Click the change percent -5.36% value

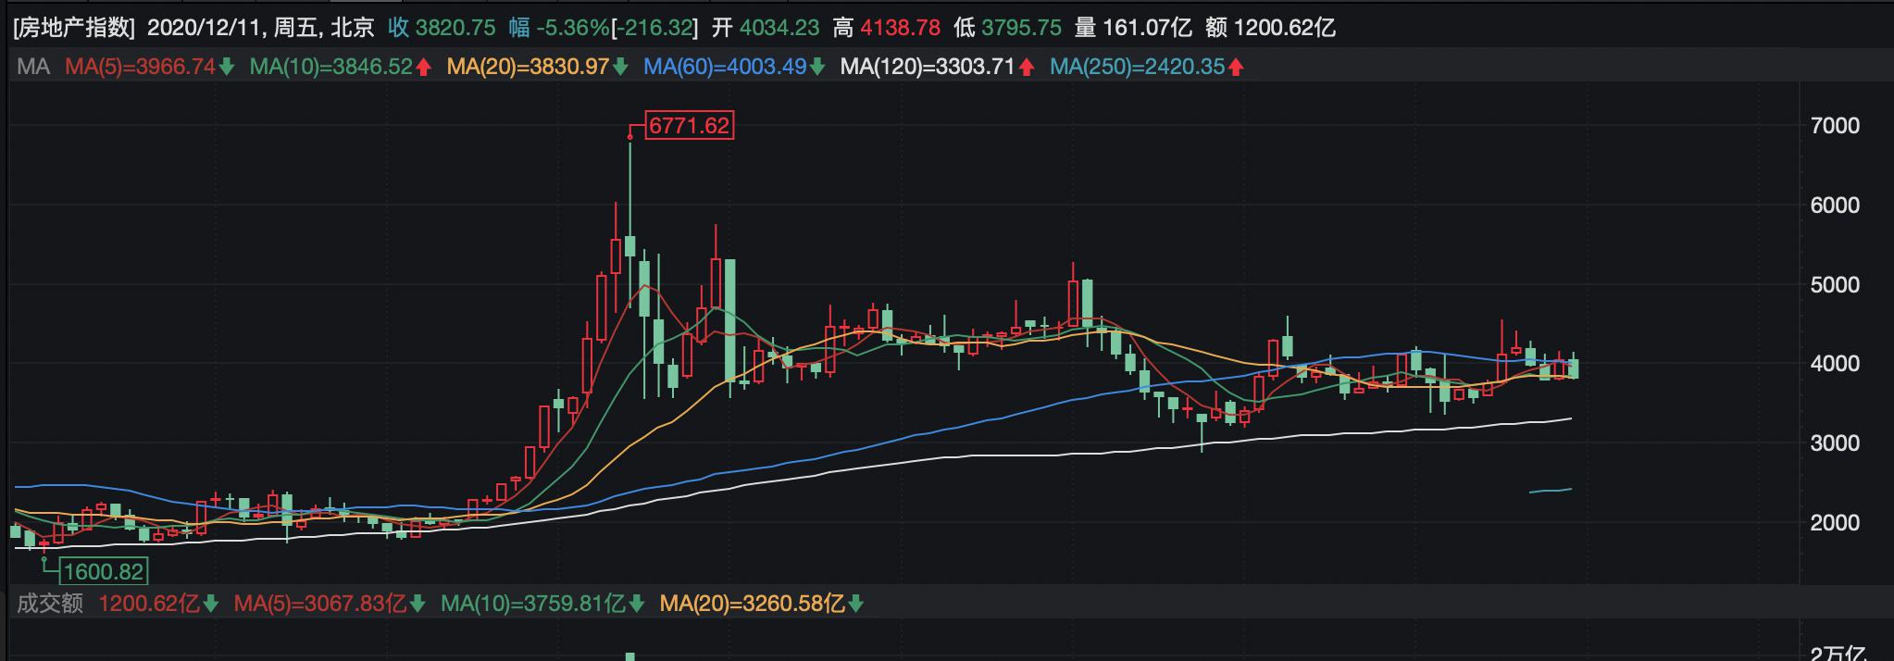571,28
